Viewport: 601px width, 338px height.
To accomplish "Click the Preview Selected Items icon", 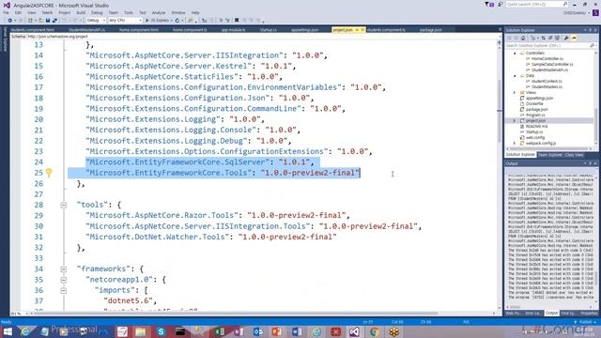I will point(574,38).
